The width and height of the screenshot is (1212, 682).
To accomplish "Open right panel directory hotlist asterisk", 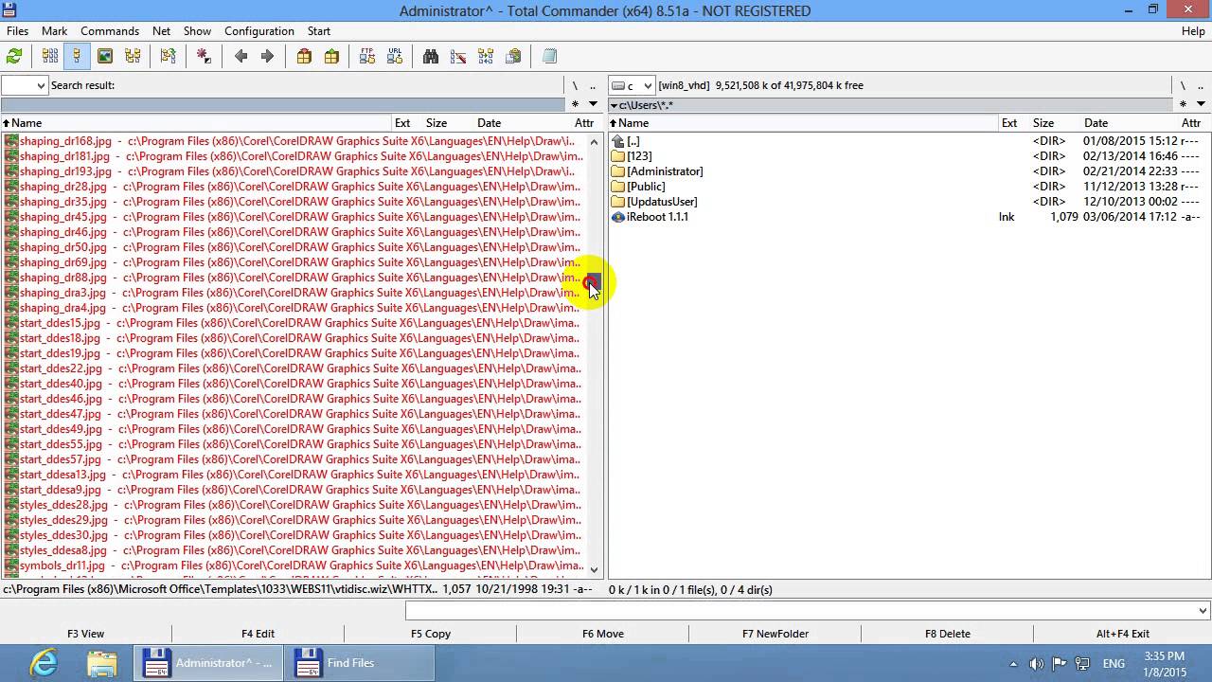I will click(1183, 104).
